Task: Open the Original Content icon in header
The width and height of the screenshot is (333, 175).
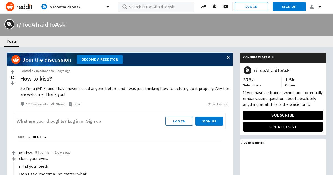Action: pyautogui.click(x=226, y=7)
